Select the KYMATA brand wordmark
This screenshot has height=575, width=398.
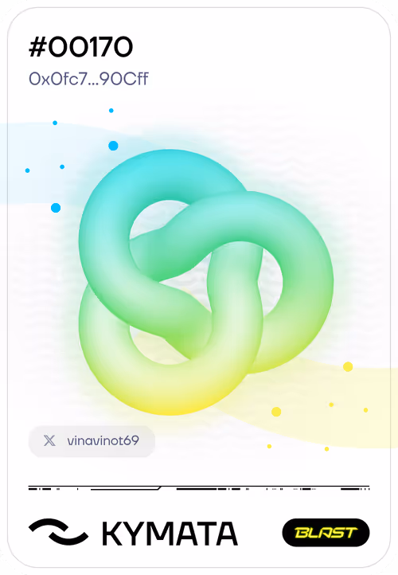click(x=170, y=534)
